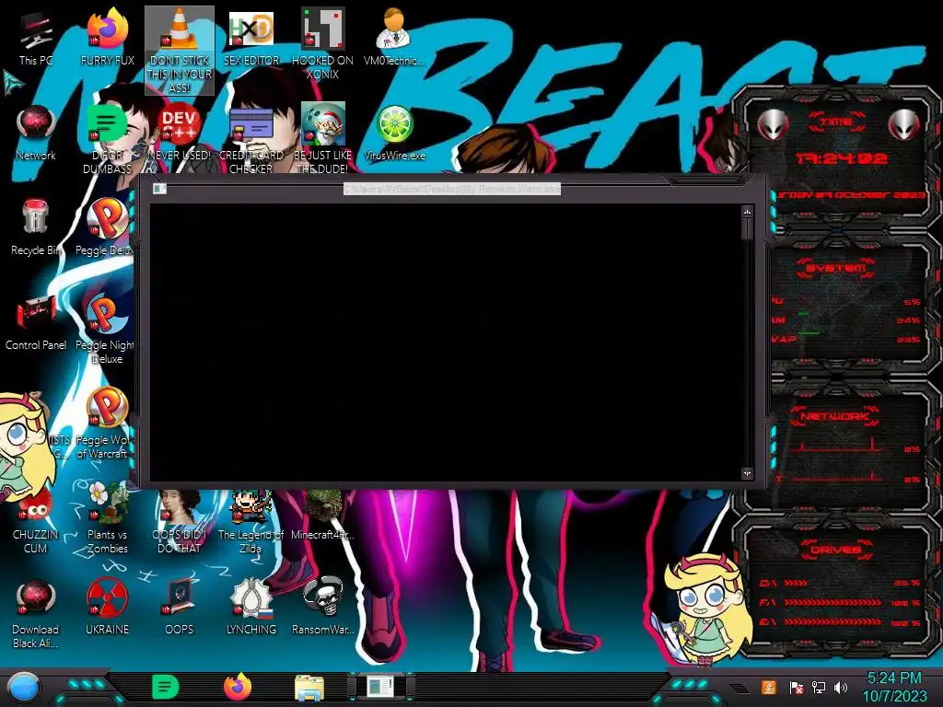
Task: Click the console scrollbar down arrow
Action: [x=747, y=474]
